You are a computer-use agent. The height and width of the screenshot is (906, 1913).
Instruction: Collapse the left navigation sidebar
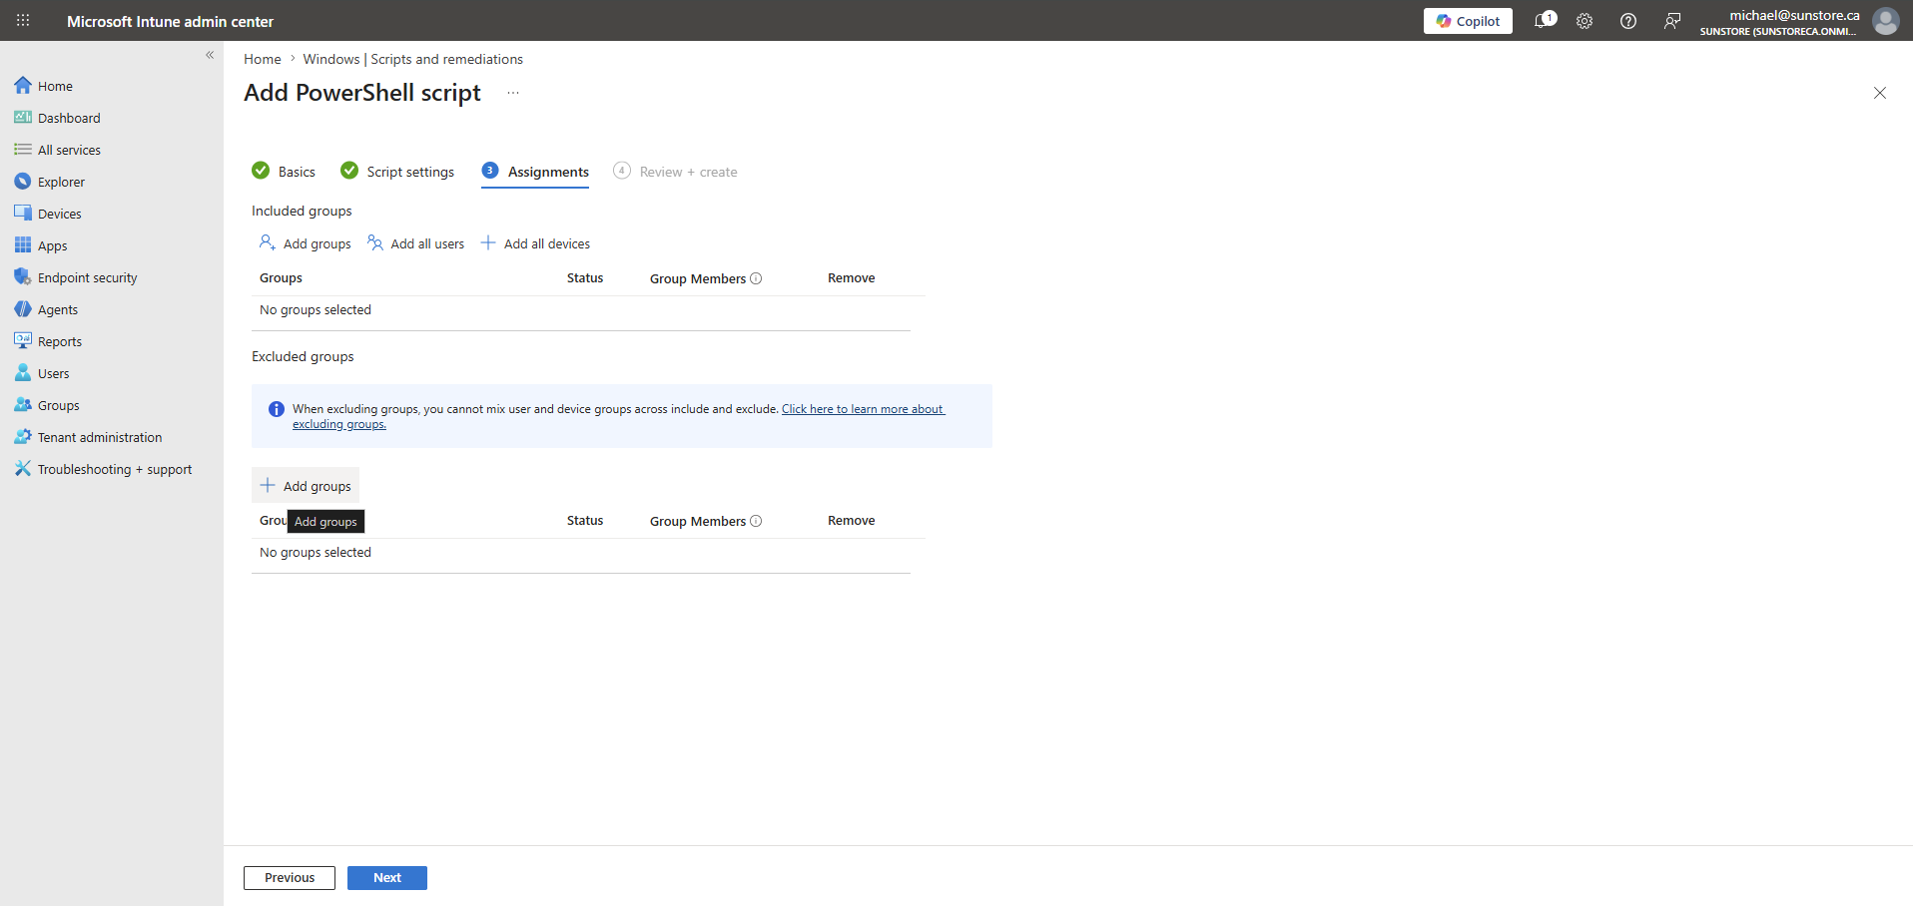(210, 55)
